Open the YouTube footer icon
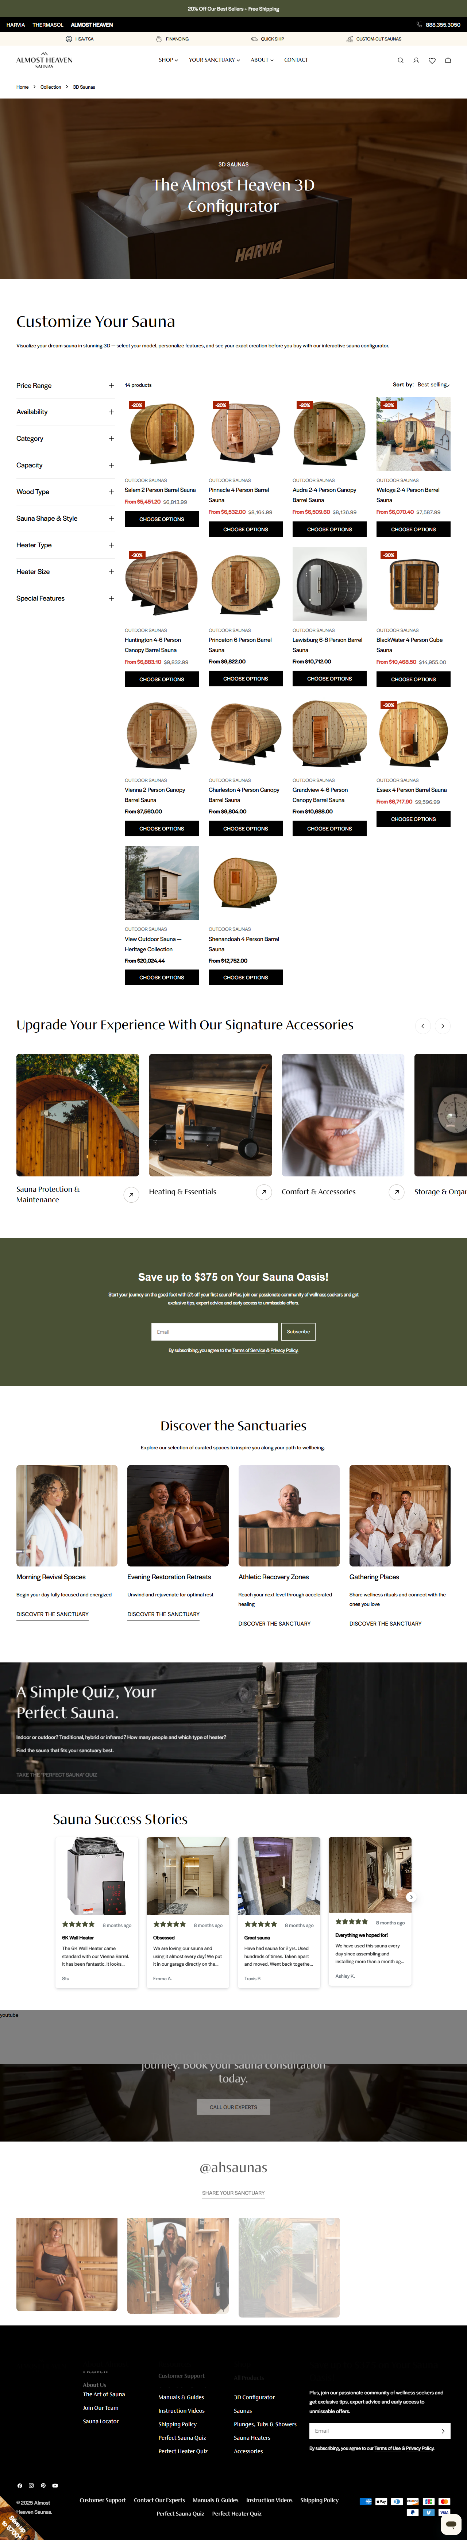The height and width of the screenshot is (2540, 467). pos(55,2485)
